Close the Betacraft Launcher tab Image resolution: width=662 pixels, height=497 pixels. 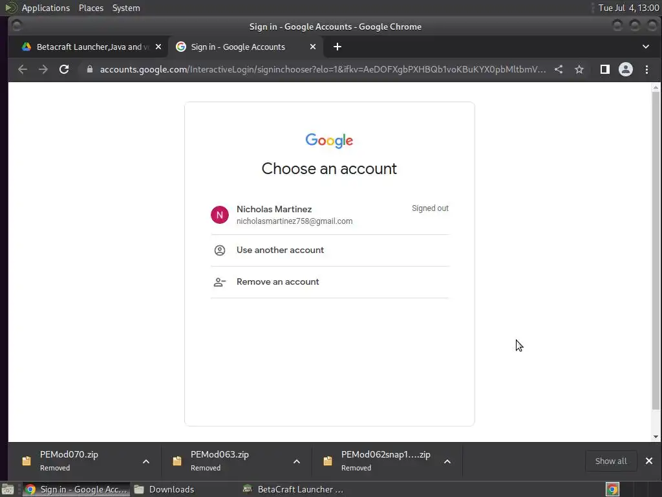click(x=158, y=47)
